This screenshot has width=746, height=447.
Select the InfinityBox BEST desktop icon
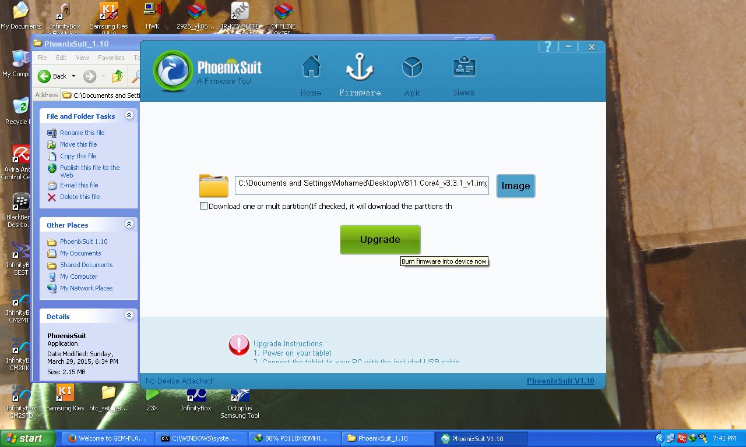(x=19, y=258)
